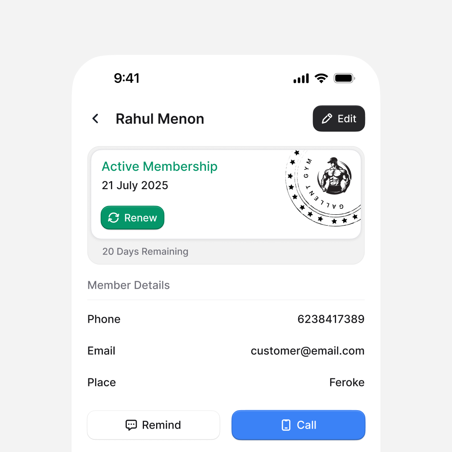Open the customer@email.com email address
The height and width of the screenshot is (452, 452).
[307, 351]
